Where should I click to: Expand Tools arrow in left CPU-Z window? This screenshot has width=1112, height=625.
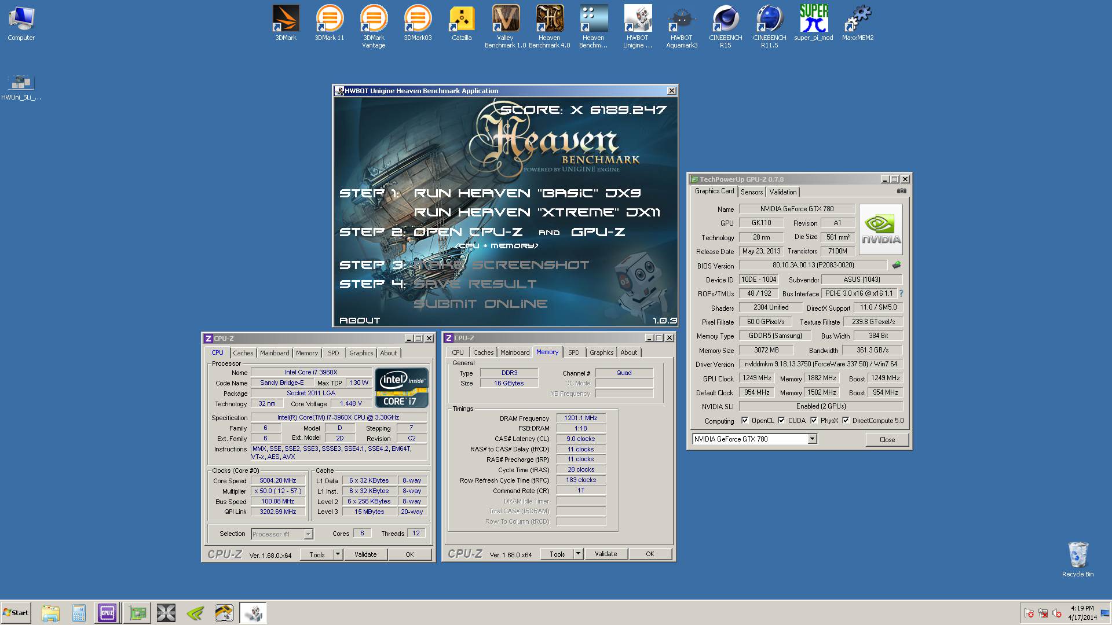pyautogui.click(x=338, y=554)
